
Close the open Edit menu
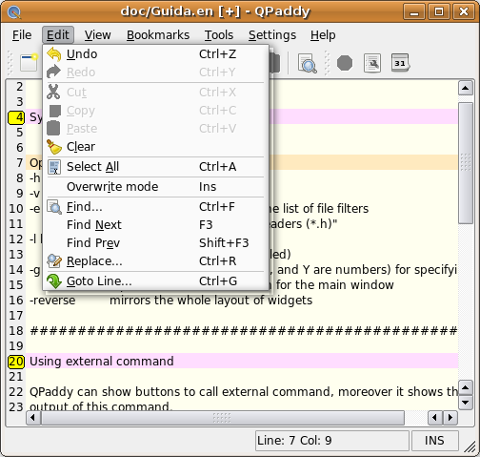[58, 35]
